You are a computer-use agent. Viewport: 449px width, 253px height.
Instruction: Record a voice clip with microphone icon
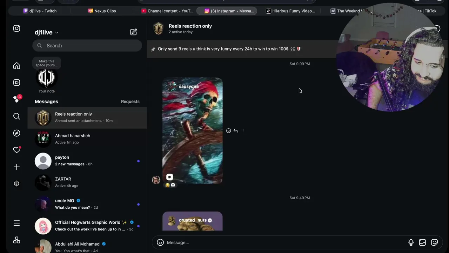[x=411, y=242]
